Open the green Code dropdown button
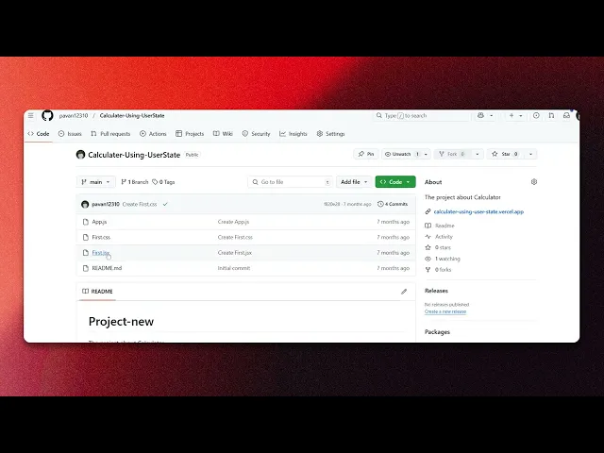This screenshot has width=604, height=453. (x=395, y=182)
